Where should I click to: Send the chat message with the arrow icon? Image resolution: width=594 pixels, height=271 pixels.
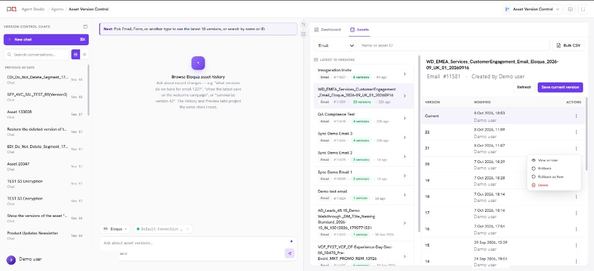point(289,254)
